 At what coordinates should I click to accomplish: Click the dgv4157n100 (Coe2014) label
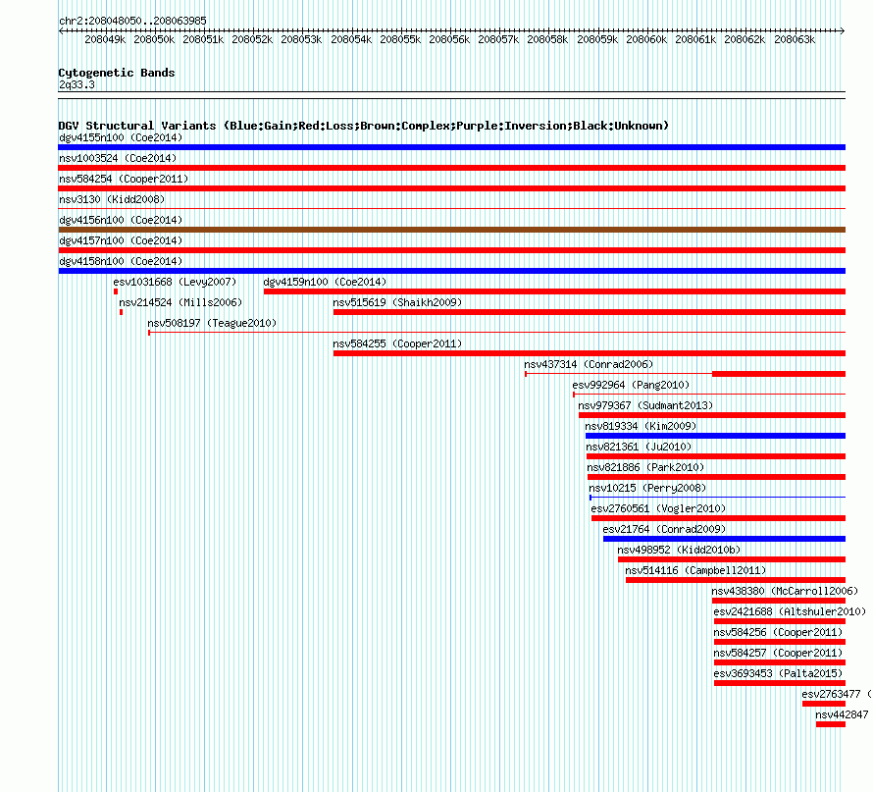(x=121, y=240)
